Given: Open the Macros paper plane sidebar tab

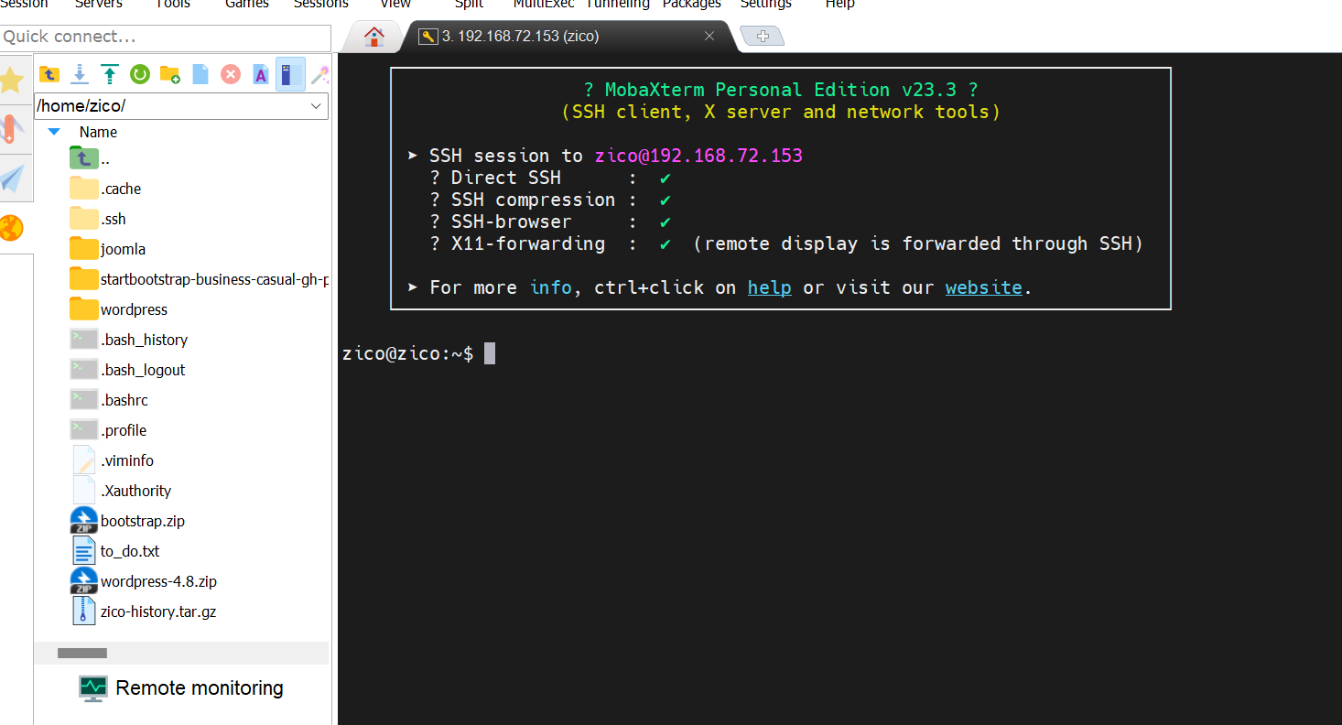Looking at the screenshot, I should click(11, 178).
